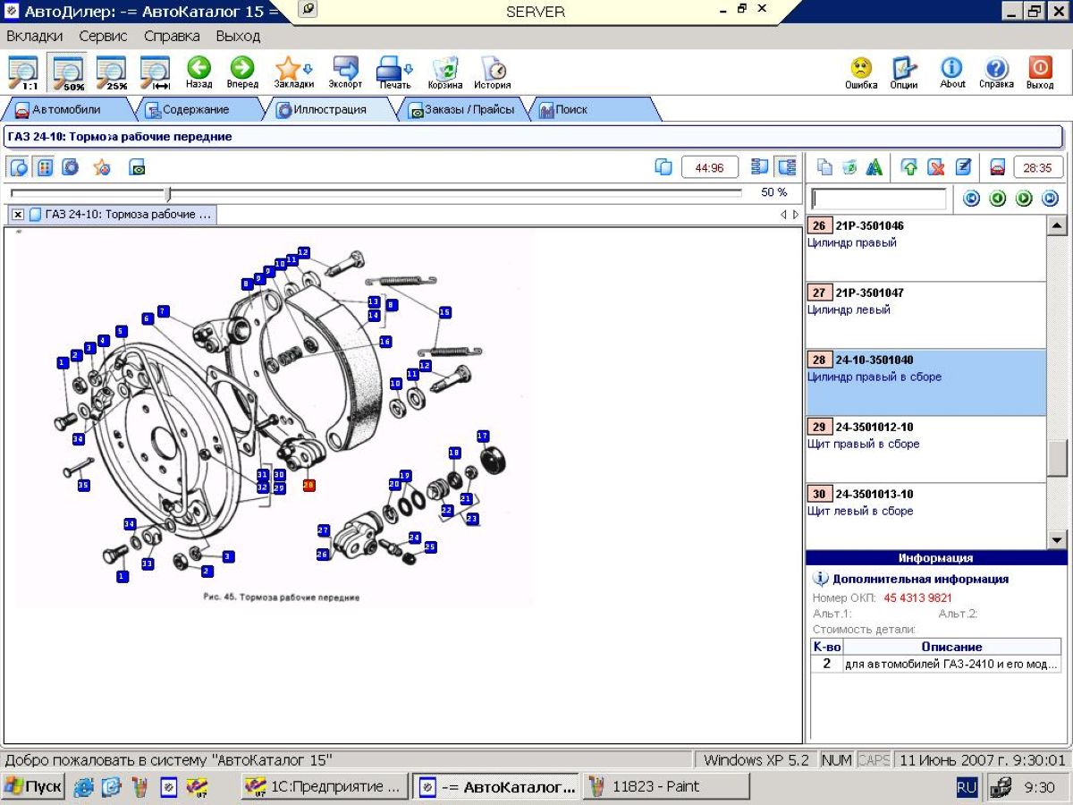This screenshot has width=1073, height=805.
Task: Open the Корзина basket
Action: click(445, 72)
